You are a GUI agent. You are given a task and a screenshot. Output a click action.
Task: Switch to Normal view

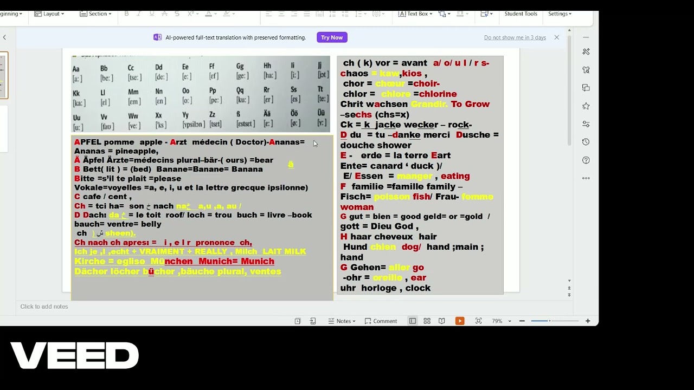[413, 321]
